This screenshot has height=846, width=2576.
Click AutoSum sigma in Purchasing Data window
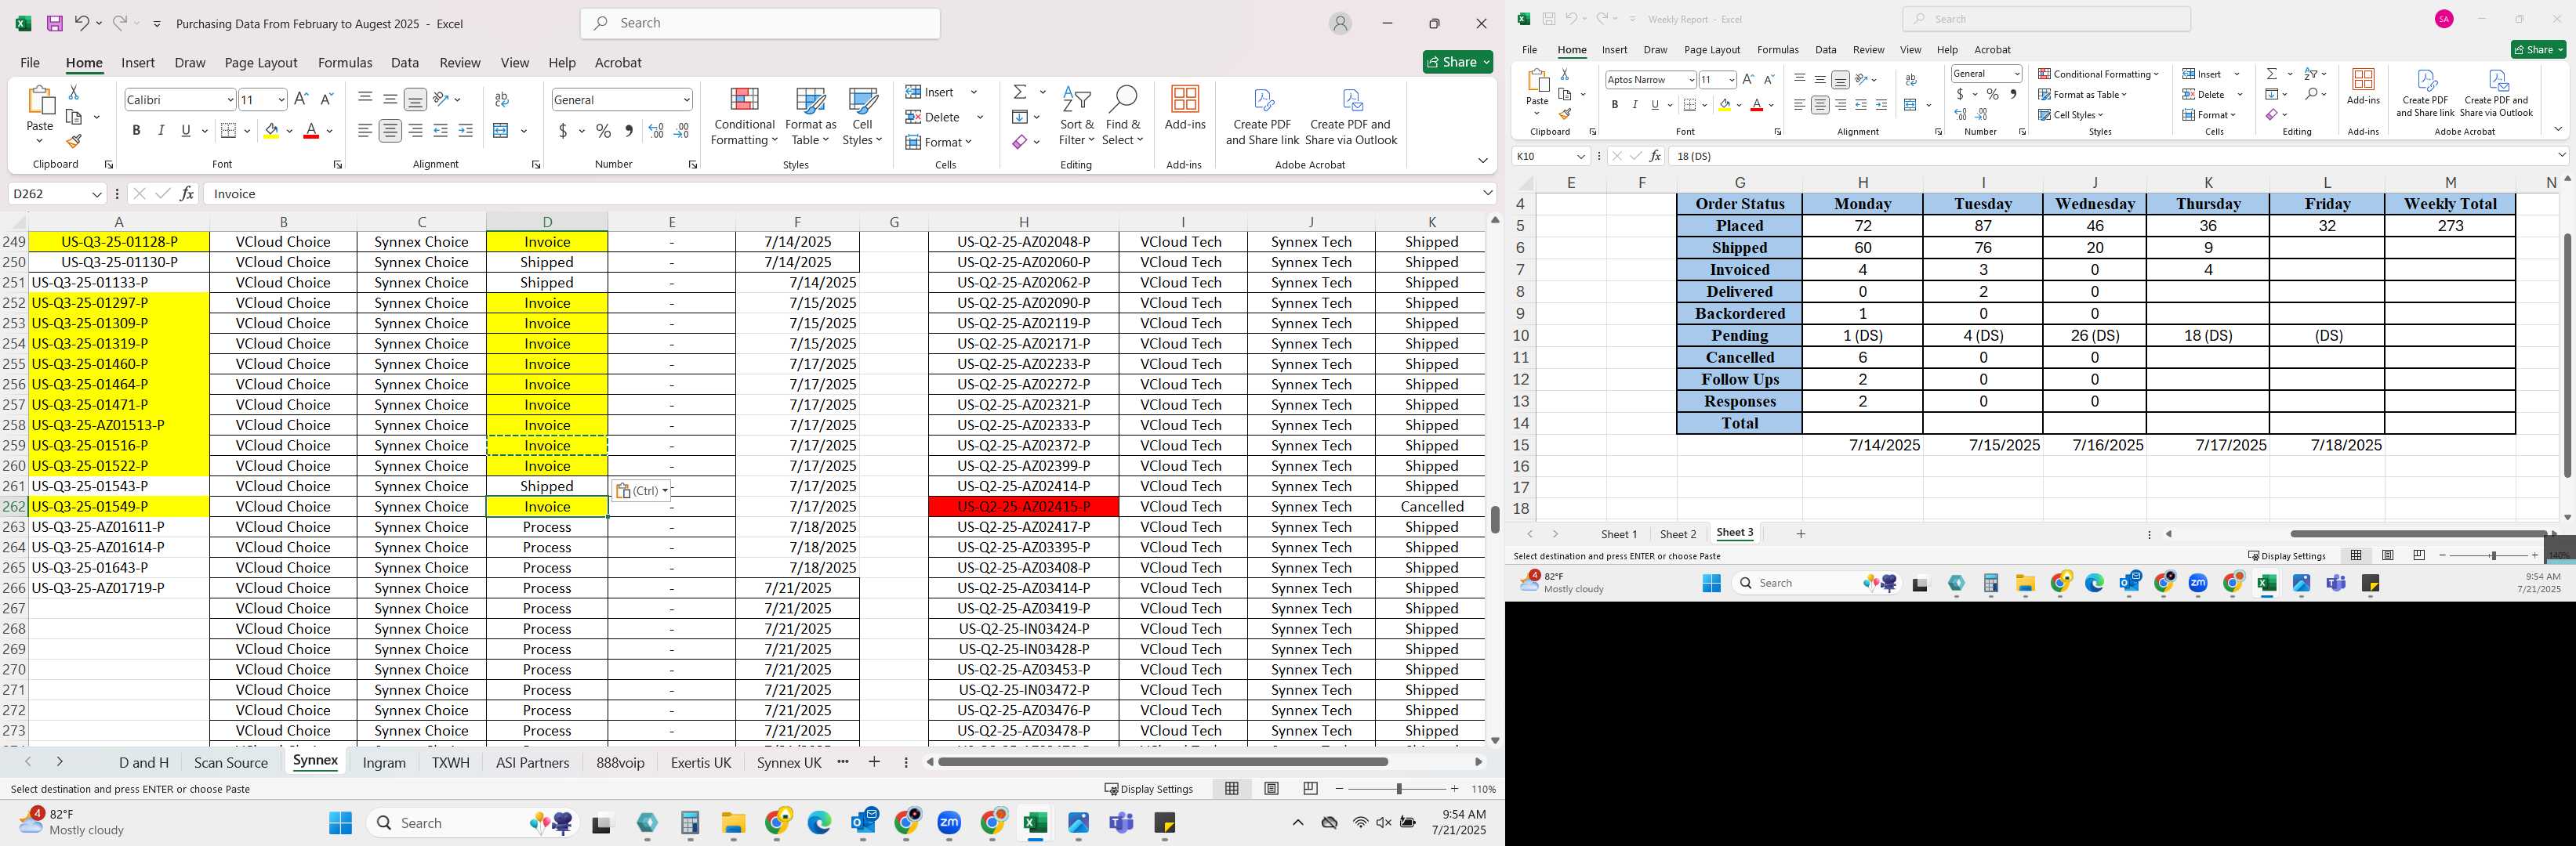[1020, 92]
